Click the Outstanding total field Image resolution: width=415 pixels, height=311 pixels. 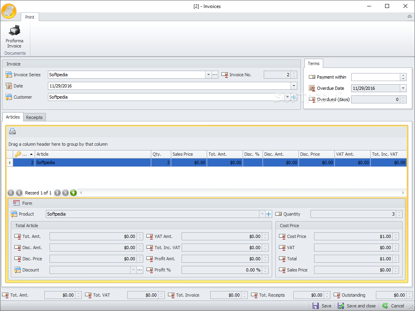tap(391, 295)
